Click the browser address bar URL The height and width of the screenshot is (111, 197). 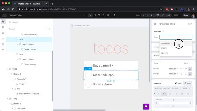(x=49, y=9)
